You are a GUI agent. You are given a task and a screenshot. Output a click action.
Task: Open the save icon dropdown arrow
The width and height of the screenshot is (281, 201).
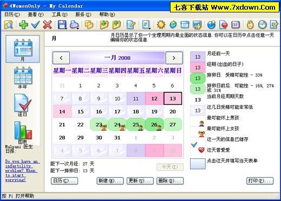click(x=66, y=29)
